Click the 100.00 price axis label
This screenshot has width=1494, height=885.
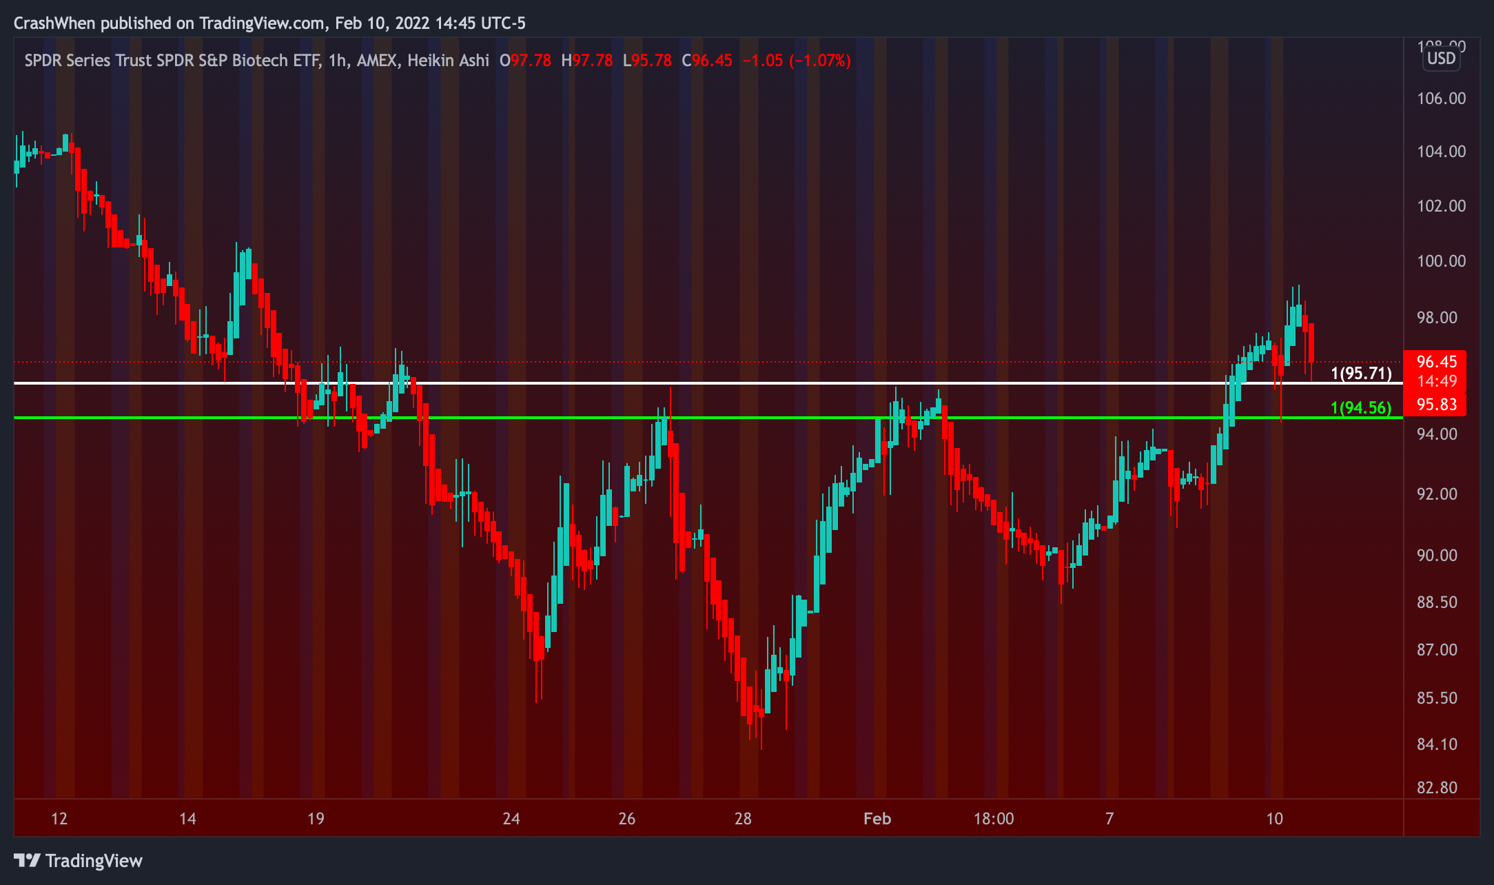1441,261
